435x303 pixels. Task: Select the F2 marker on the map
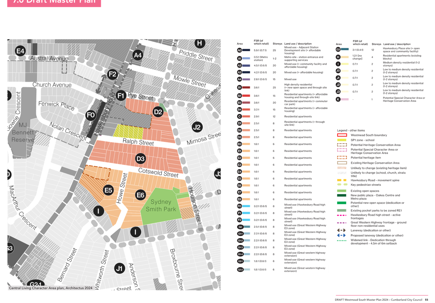(113, 74)
